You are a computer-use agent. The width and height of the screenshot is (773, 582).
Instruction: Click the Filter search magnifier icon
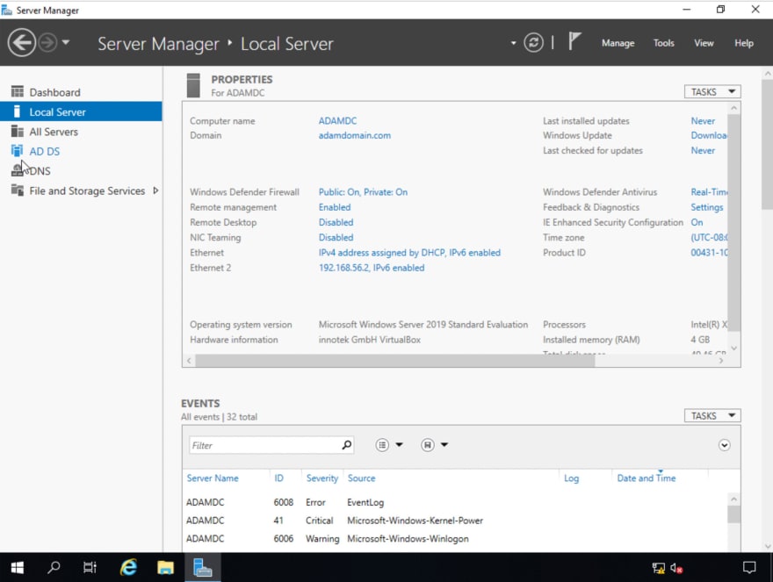tap(347, 445)
